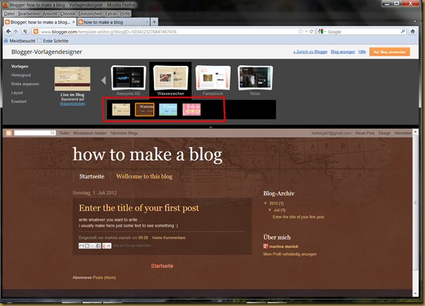Screen dimensions: 425x306
Task: Click the Abmelden navbar link
Action: [x=402, y=133]
